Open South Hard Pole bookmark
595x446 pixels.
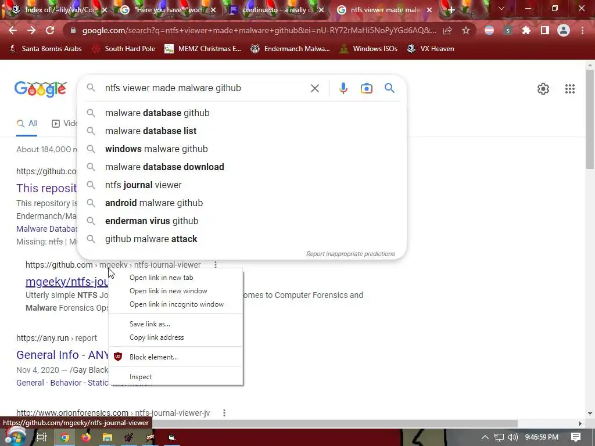[x=124, y=49]
